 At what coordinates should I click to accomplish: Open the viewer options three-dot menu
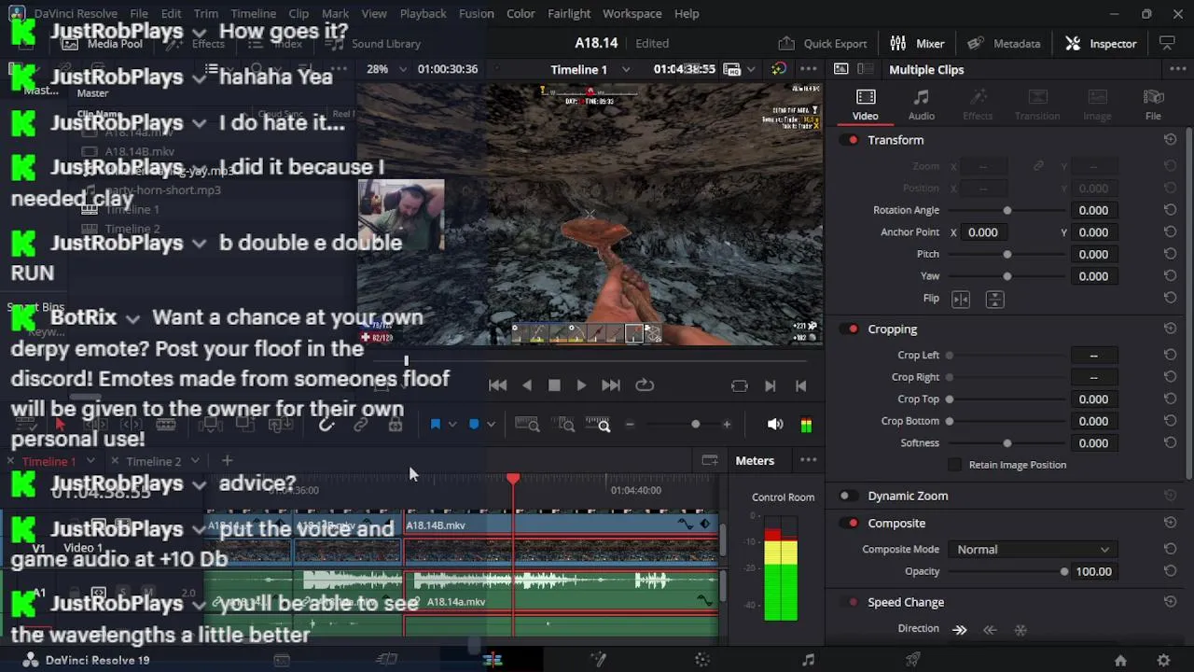pyautogui.click(x=809, y=69)
